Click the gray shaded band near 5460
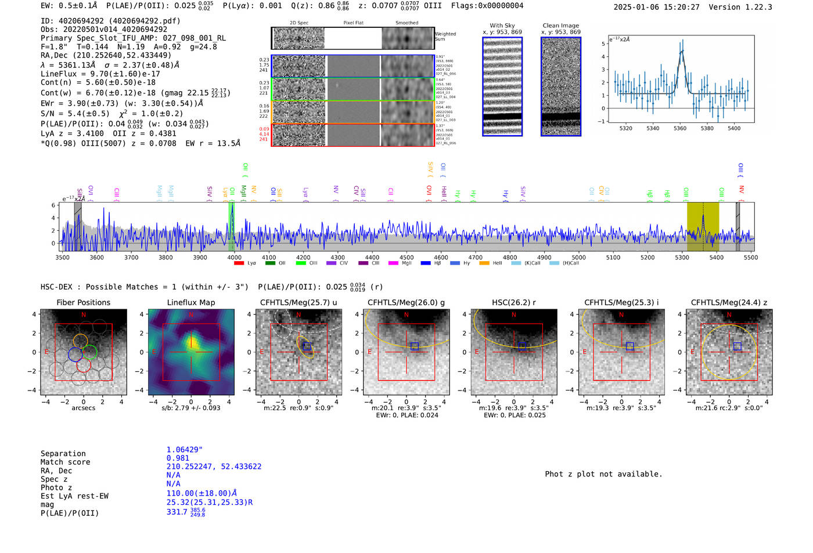This screenshot has width=813, height=553. click(738, 227)
